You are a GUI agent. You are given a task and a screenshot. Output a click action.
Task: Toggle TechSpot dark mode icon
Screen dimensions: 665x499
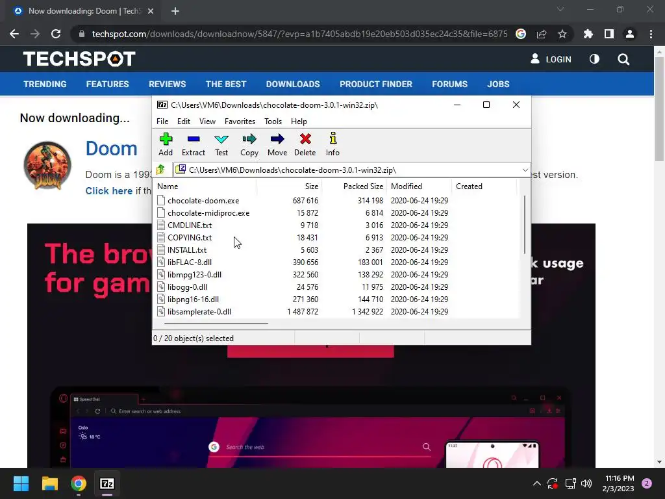click(595, 59)
